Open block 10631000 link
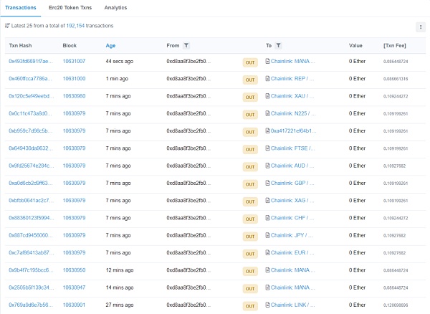The image size is (430, 314). 74,79
